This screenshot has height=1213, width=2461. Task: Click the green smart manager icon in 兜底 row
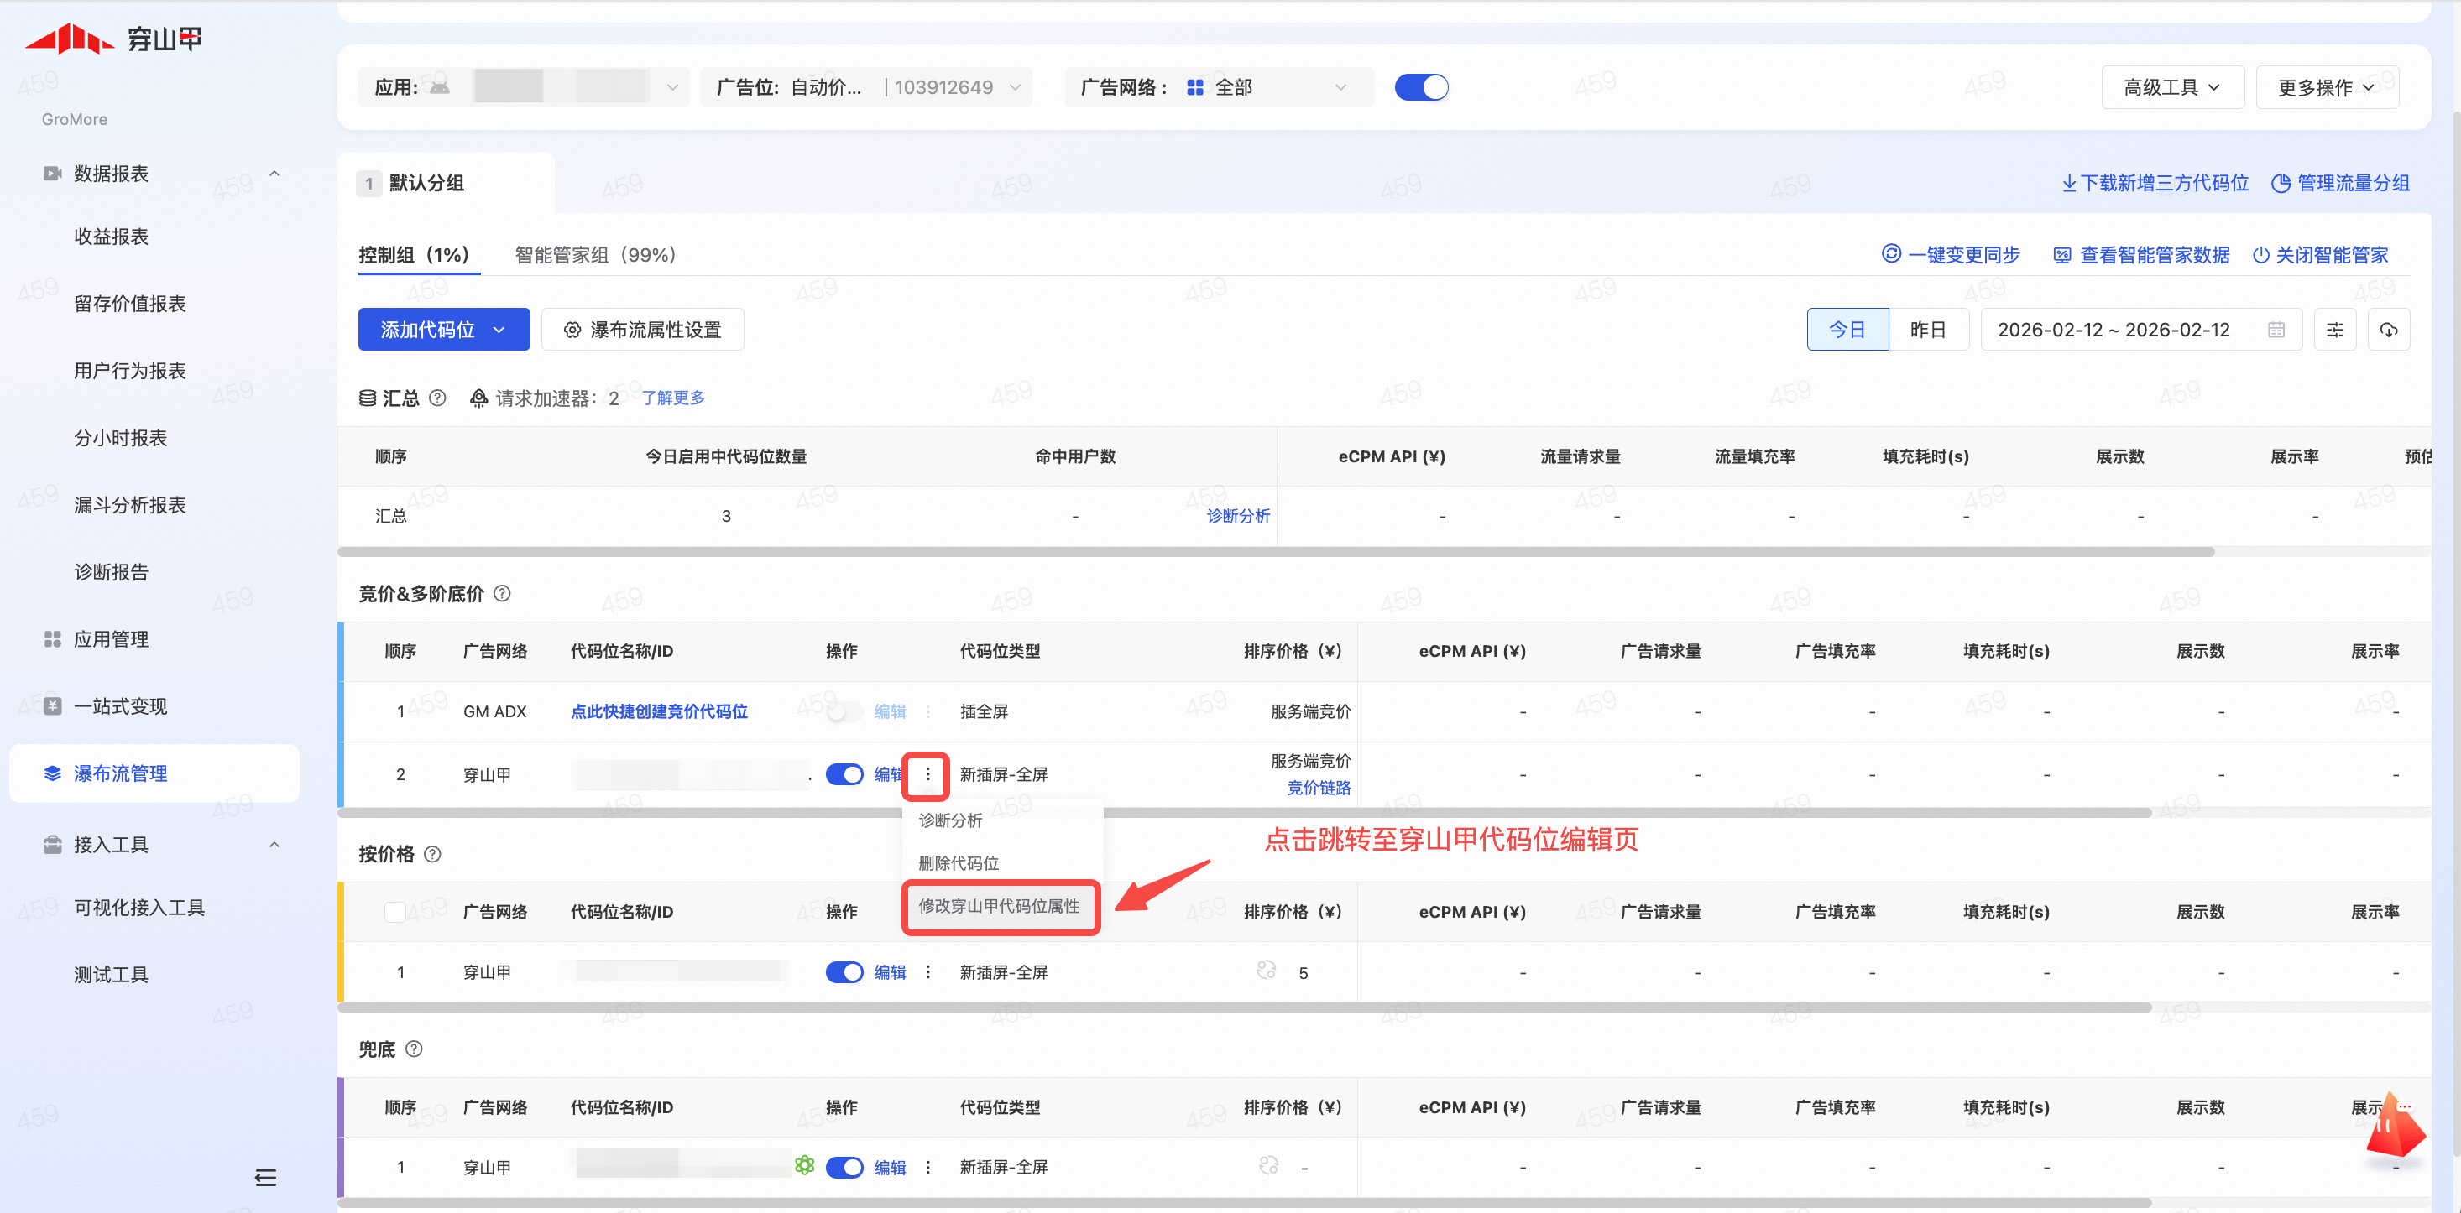[804, 1165]
